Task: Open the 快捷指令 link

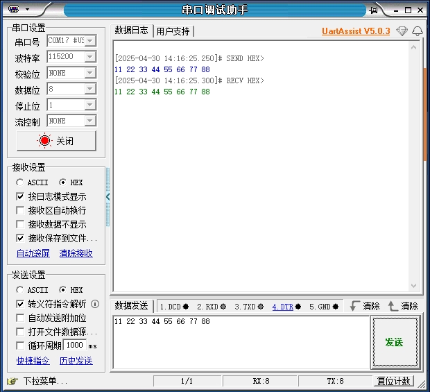Action: (x=33, y=361)
